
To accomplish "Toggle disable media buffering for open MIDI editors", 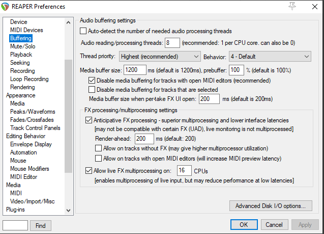I will [x=92, y=81].
